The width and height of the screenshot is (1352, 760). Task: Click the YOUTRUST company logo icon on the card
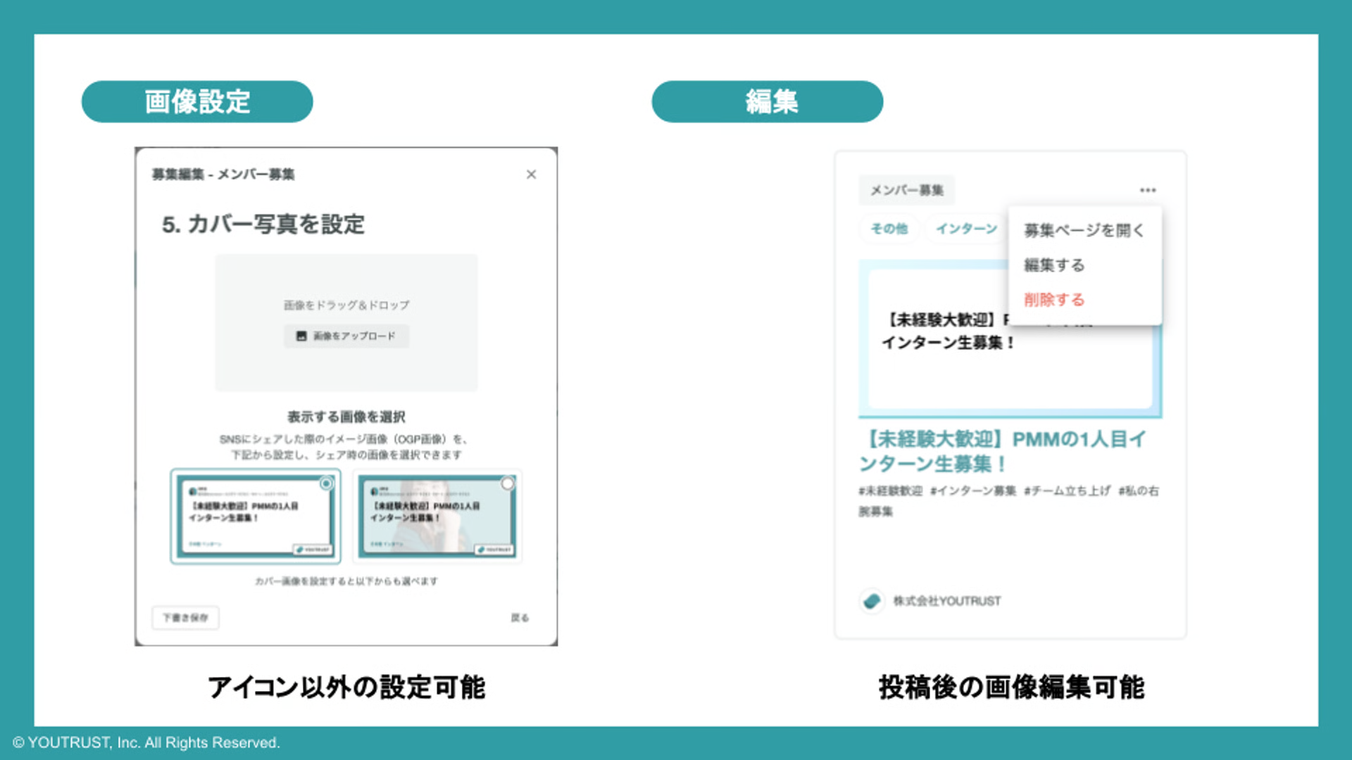(871, 600)
